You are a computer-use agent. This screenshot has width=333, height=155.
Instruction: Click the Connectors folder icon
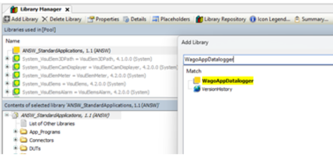point(24,140)
